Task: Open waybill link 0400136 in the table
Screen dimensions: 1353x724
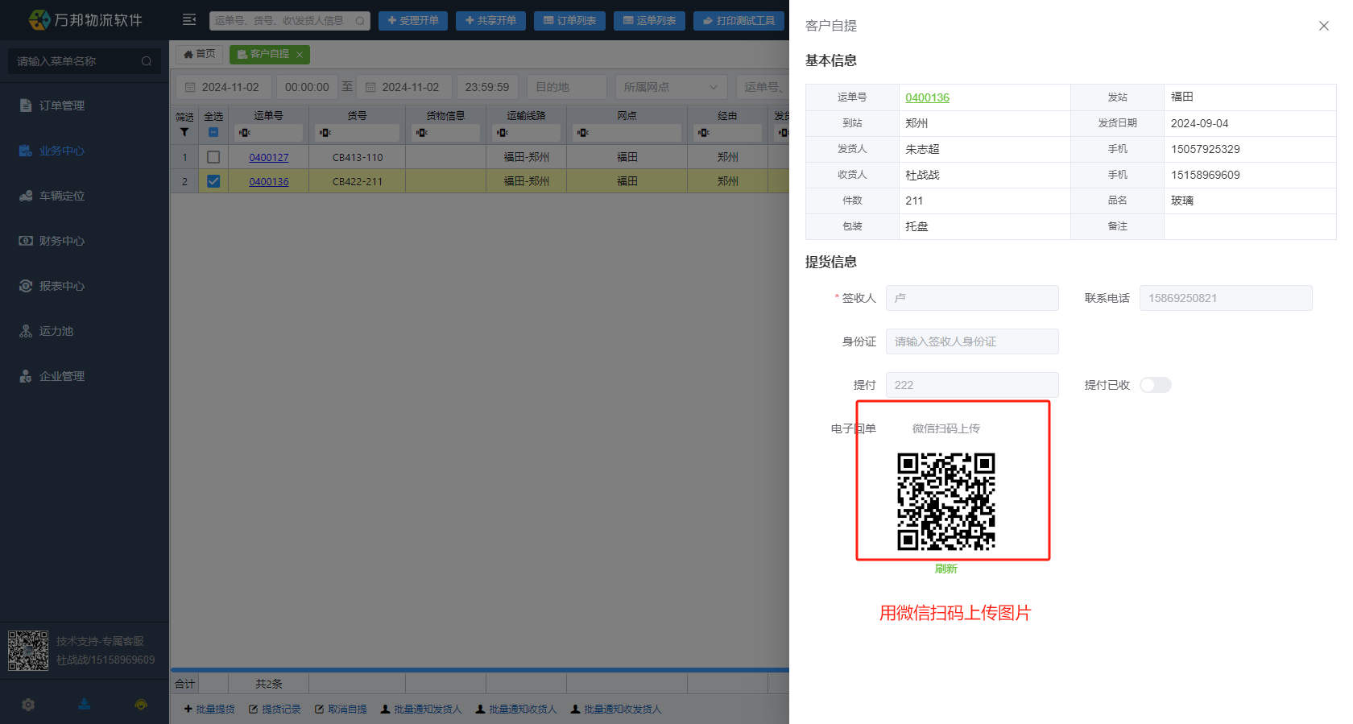Action: (269, 182)
